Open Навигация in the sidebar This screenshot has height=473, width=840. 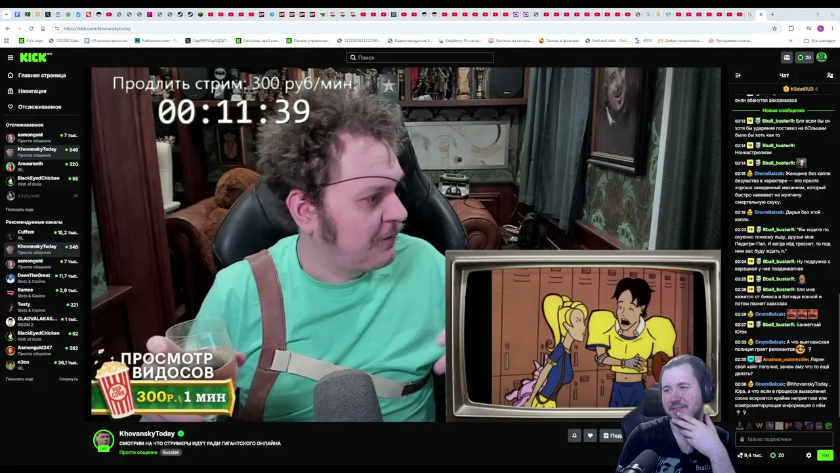[x=32, y=91]
